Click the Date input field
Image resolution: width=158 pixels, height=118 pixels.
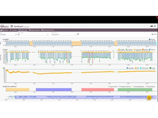coord(9,34)
